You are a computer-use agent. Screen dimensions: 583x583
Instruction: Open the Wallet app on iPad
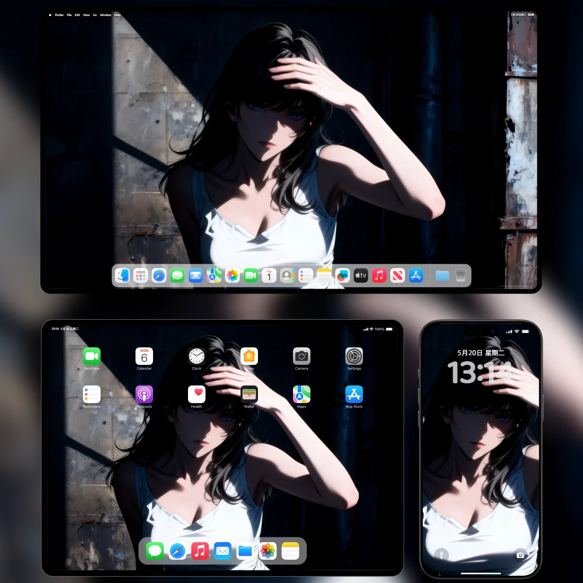(249, 394)
